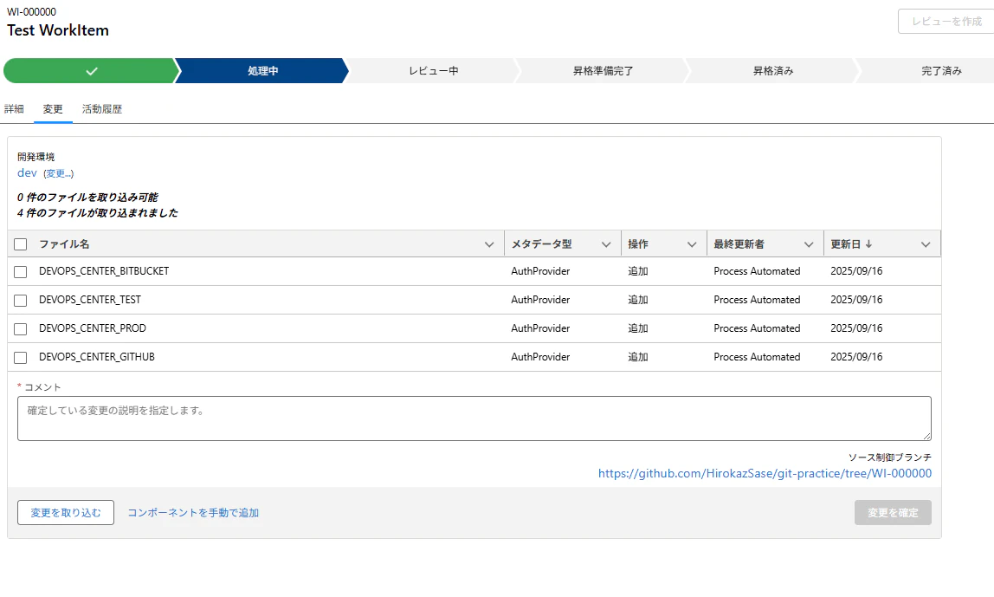
Task: Switch to the 詳細 tab
Action: 14,109
